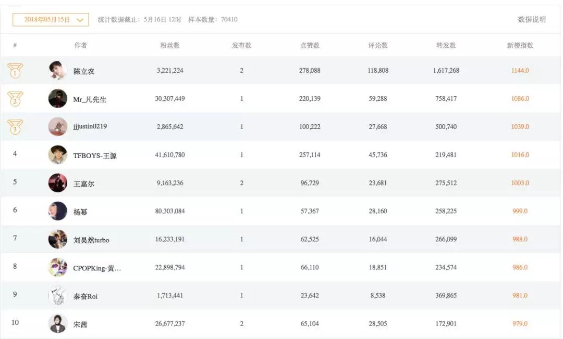
Task: Click the gold rank 1 medal icon
Action: click(x=15, y=71)
